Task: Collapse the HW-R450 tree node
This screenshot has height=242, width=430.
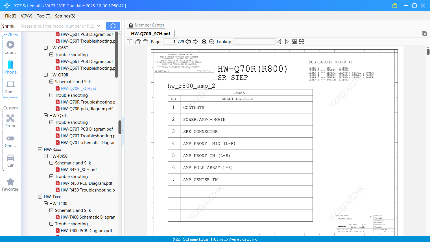Action: (46, 156)
